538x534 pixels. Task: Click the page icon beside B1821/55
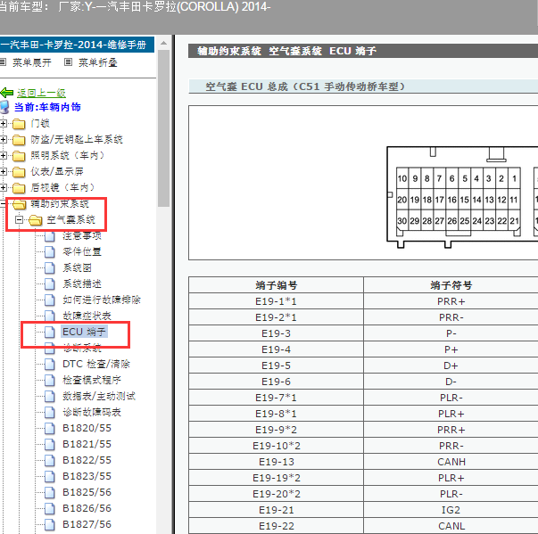(50, 444)
